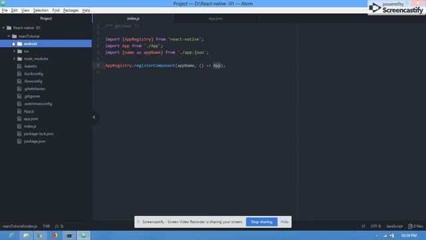This screenshot has width=426, height=240.
Task: Click the cursor position 7:49 indicator
Action: click(x=46, y=226)
